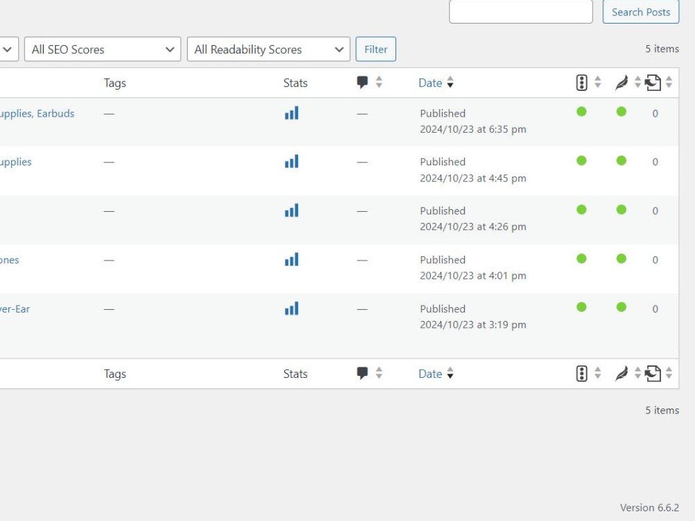The width and height of the screenshot is (695, 521).
Task: Focus the search posts text field
Action: [x=521, y=11]
